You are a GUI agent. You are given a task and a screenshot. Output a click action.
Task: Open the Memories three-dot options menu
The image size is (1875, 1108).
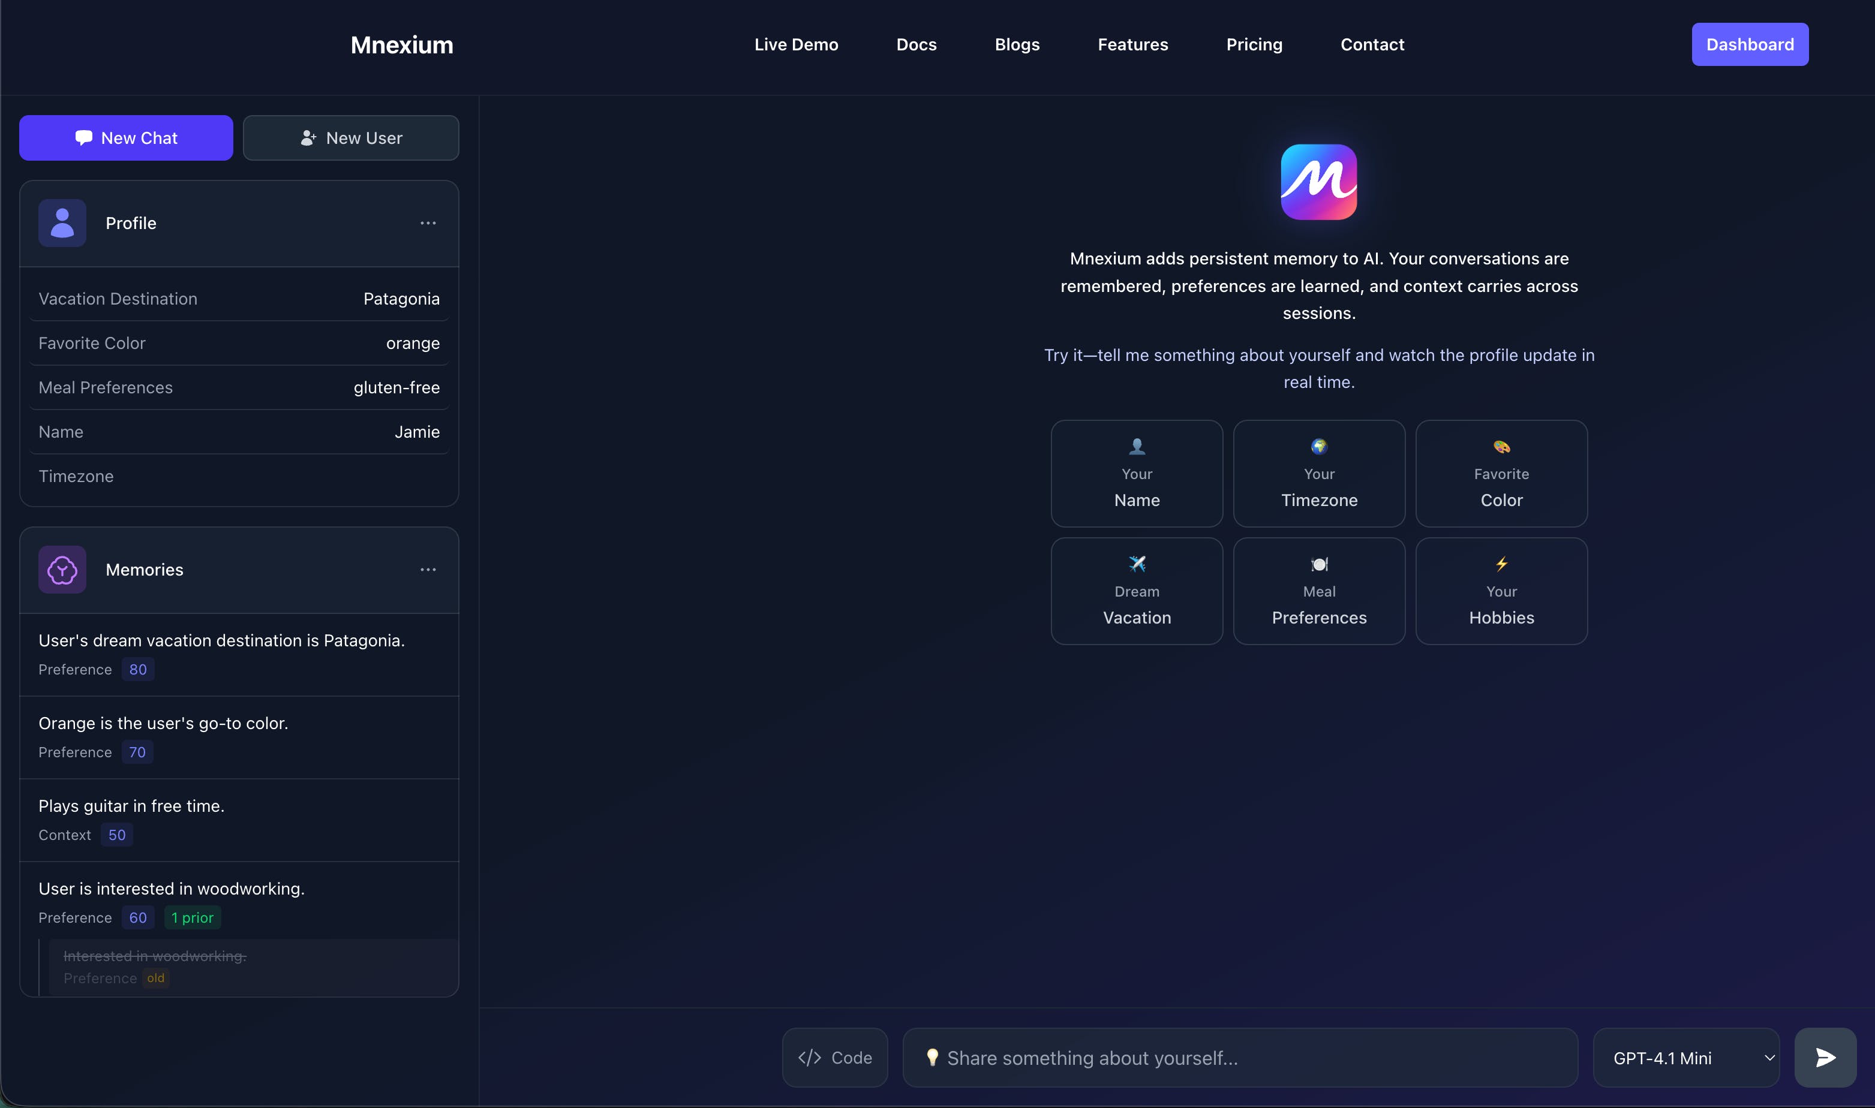[428, 570]
